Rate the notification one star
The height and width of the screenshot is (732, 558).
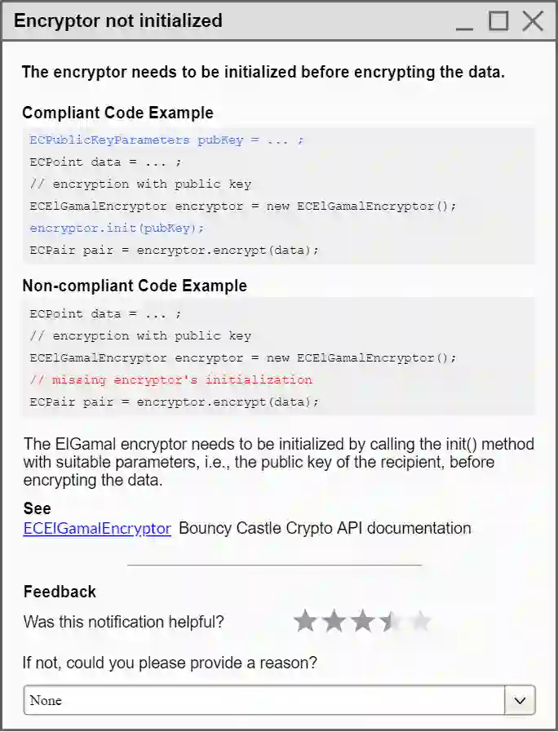pos(305,622)
